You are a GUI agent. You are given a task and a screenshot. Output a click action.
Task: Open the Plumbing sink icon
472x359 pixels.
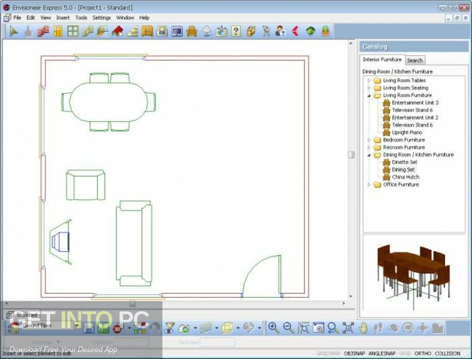pyautogui.click(x=221, y=31)
